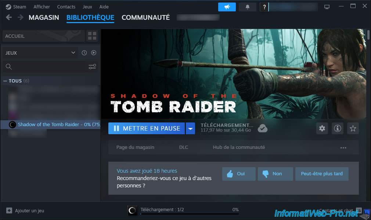Image resolution: width=371 pixels, height=220 pixels.
Task: Expand the JEUX filter dropdown
Action: (x=40, y=53)
